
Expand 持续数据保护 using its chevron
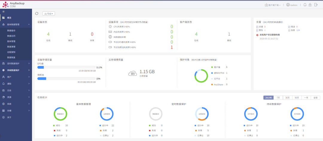(29, 70)
